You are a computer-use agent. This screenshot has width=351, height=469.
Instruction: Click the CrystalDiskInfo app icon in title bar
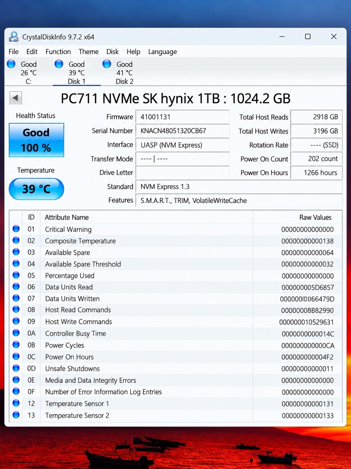point(14,37)
